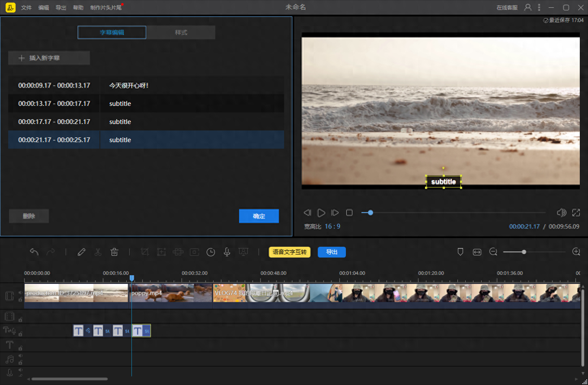
Task: Select the first subtitle block on the subtitle track
Action: coord(82,331)
